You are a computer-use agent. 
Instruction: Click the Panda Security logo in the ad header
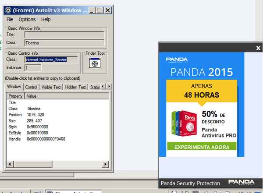pyautogui.click(x=177, y=60)
